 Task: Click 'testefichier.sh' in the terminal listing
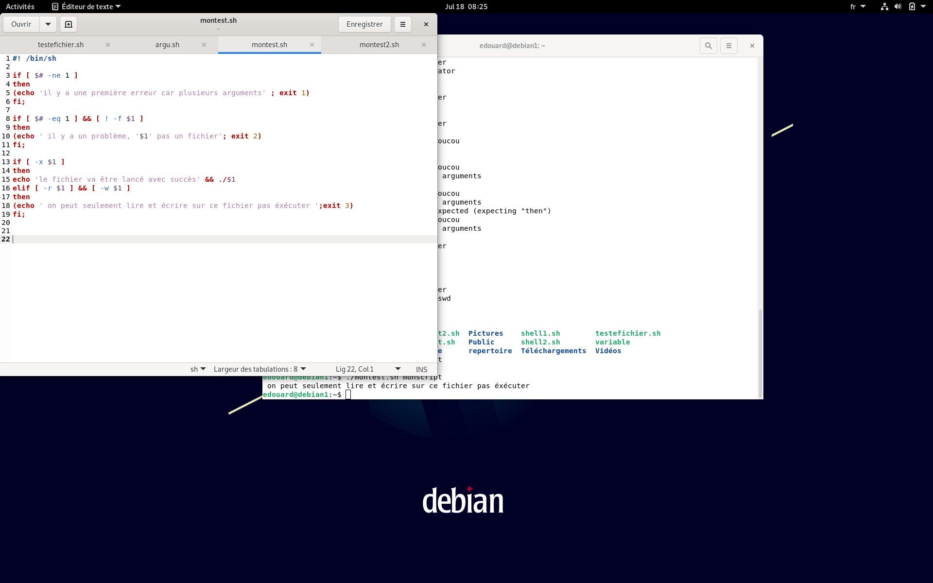click(x=628, y=333)
